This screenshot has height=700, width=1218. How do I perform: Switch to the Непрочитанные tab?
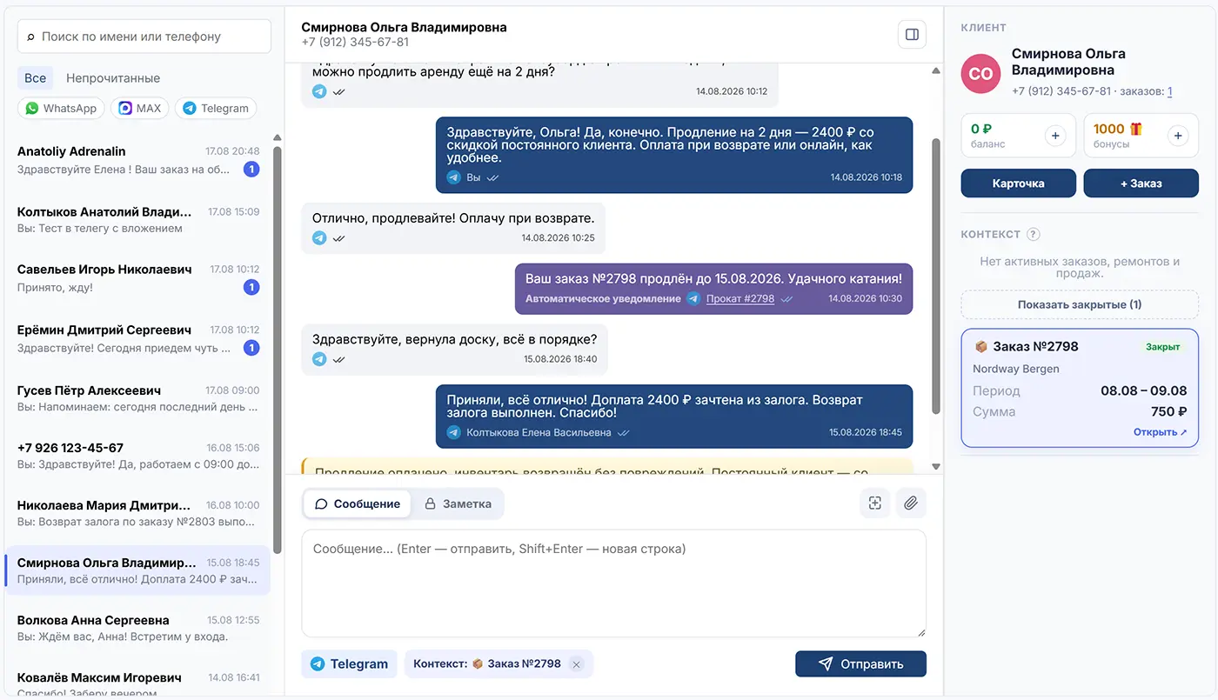pos(113,78)
